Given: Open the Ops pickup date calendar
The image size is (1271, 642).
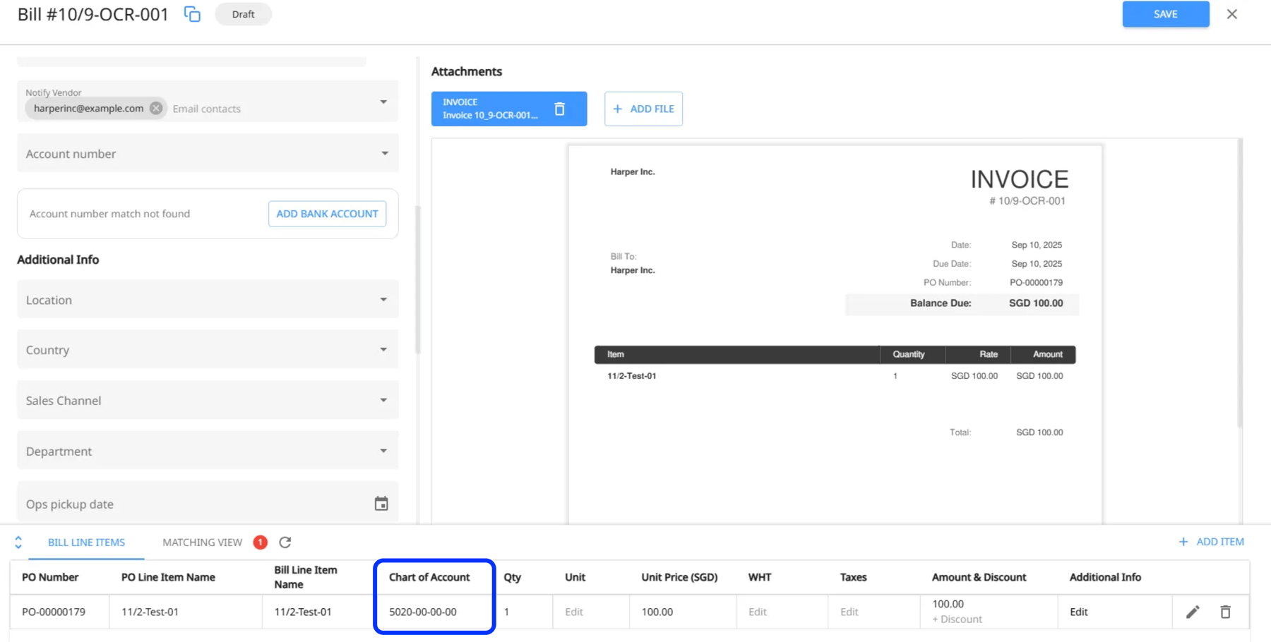Looking at the screenshot, I should coord(381,504).
